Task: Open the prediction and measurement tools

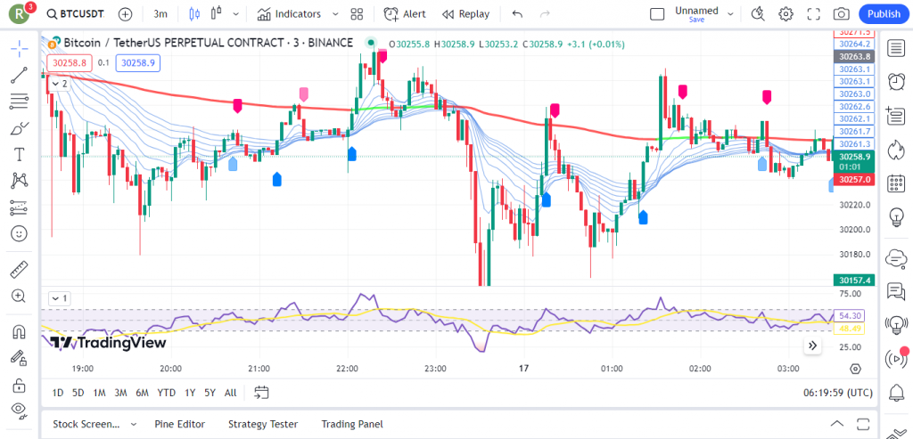Action: (20, 207)
